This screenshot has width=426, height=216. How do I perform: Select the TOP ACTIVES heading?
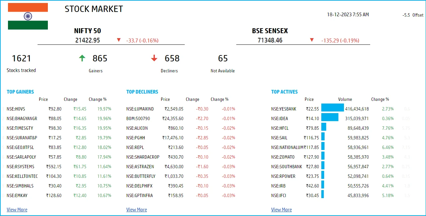tap(284, 92)
